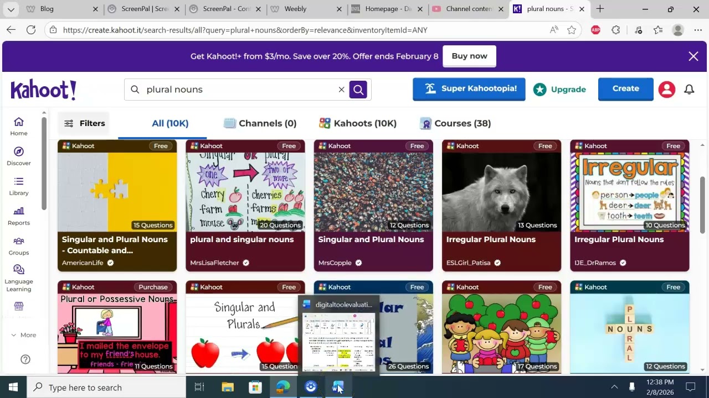Screen dimensions: 709x398
Task: Open Discover in the Kahoot sidebar
Action: click(19, 156)
